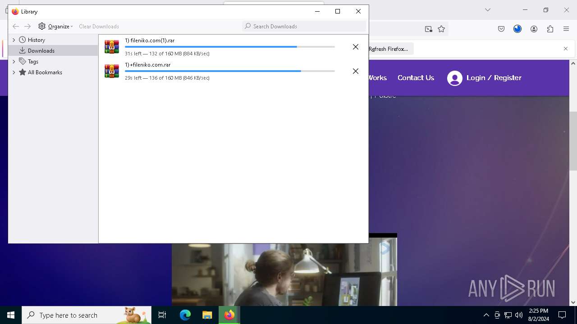
Task: Expand the All Bookmarks tree node
Action: tap(14, 72)
